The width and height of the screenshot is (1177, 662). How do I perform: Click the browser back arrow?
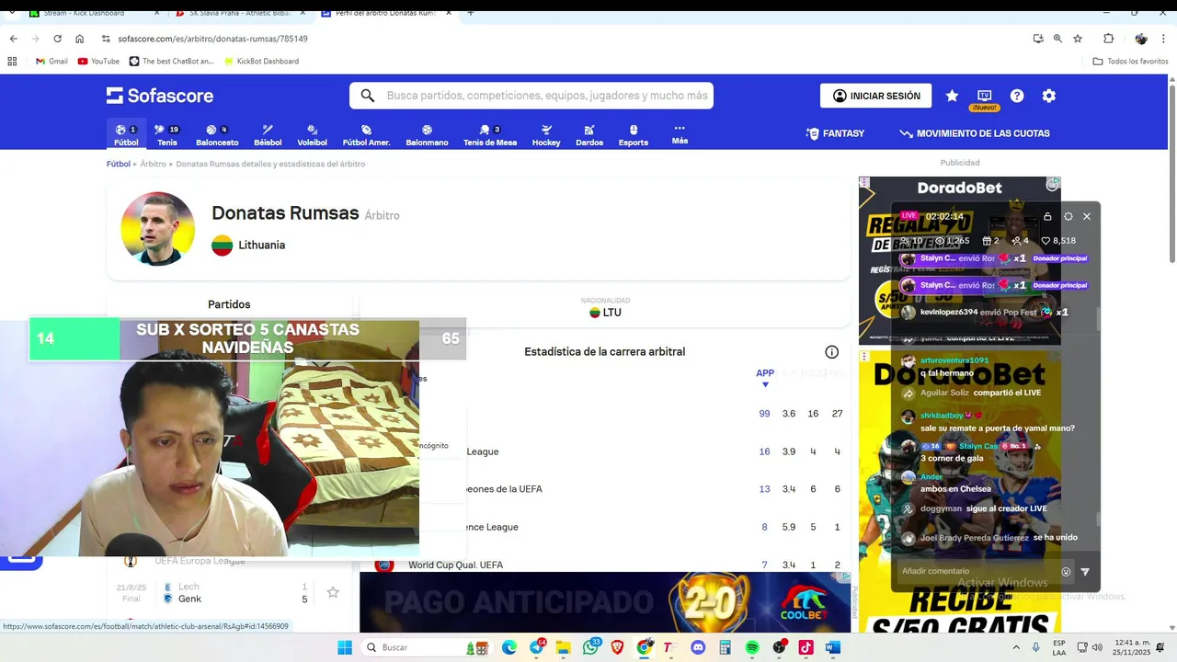pos(13,39)
